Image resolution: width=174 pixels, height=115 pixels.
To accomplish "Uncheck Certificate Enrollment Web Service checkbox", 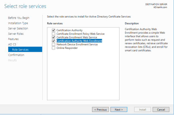I will tap(53, 37).
